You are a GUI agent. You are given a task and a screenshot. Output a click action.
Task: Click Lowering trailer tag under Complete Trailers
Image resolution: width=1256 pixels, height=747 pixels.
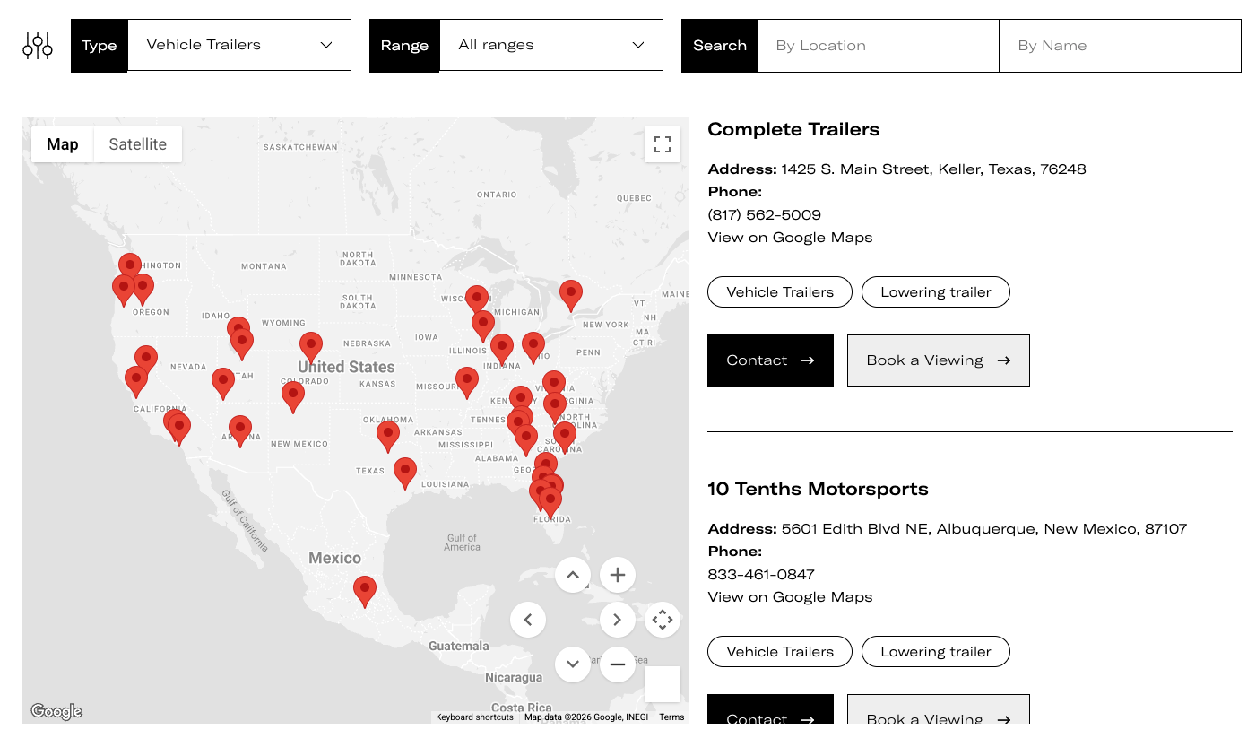(936, 292)
